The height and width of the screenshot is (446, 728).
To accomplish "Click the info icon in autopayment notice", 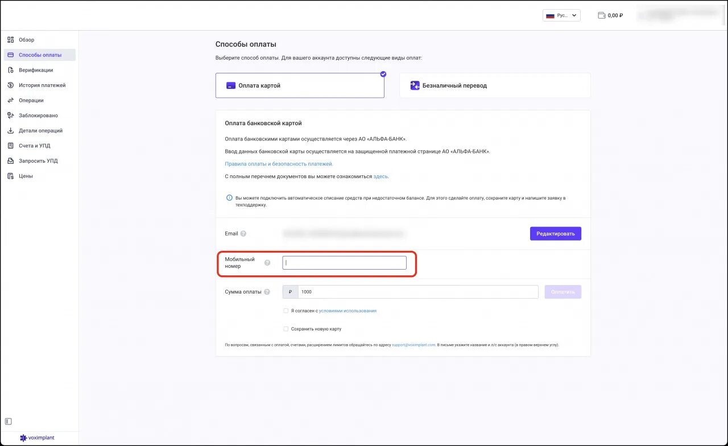I will (x=229, y=198).
